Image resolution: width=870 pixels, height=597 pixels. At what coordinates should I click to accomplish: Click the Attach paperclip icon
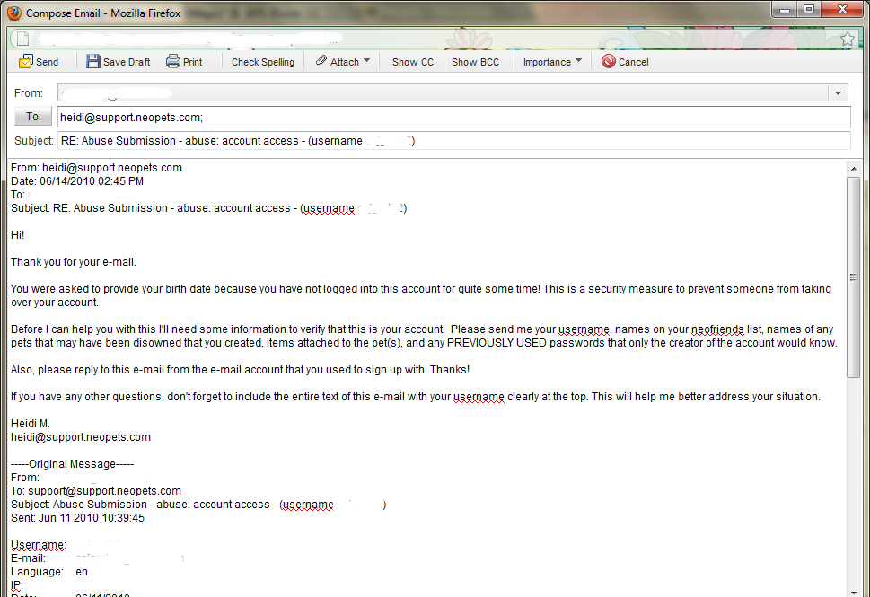pos(321,60)
